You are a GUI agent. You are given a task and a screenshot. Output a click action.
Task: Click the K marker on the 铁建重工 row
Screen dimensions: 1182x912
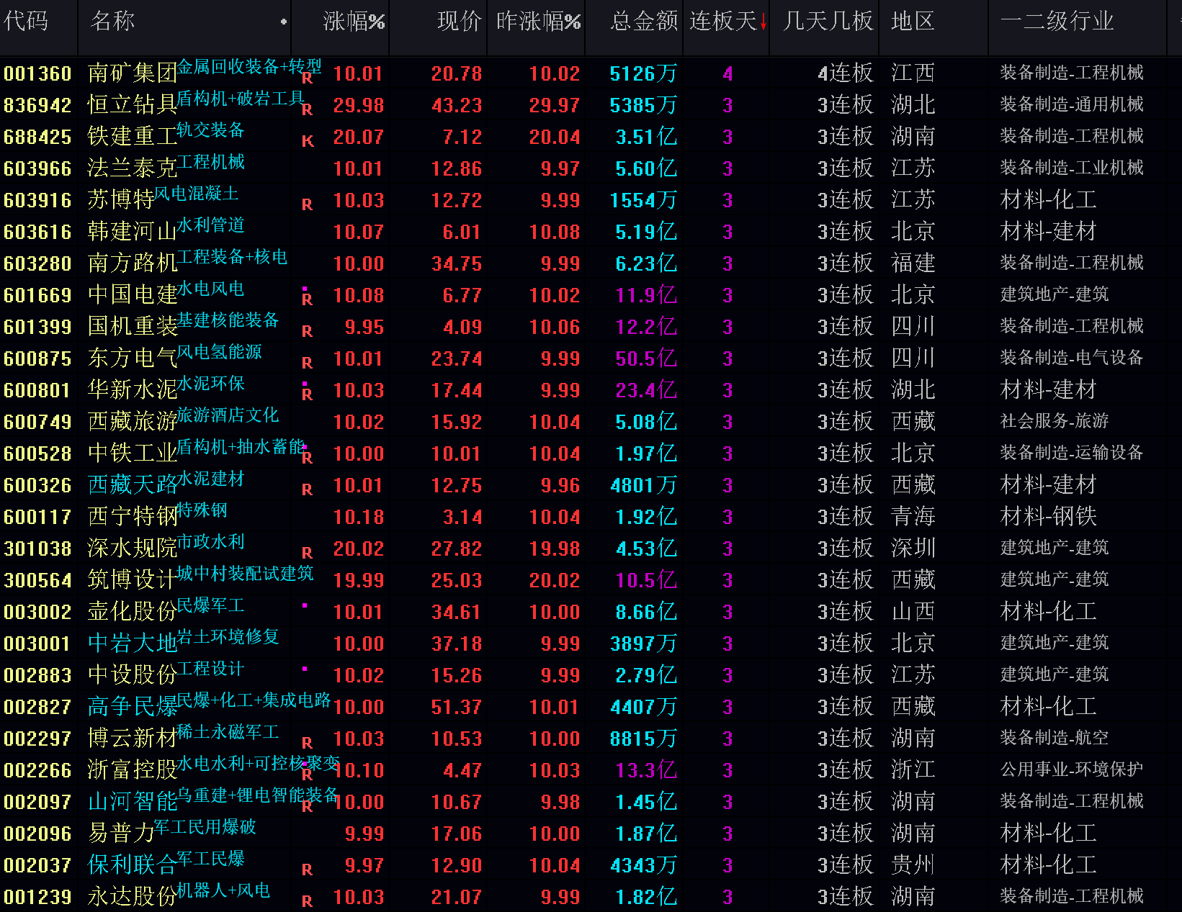308,141
